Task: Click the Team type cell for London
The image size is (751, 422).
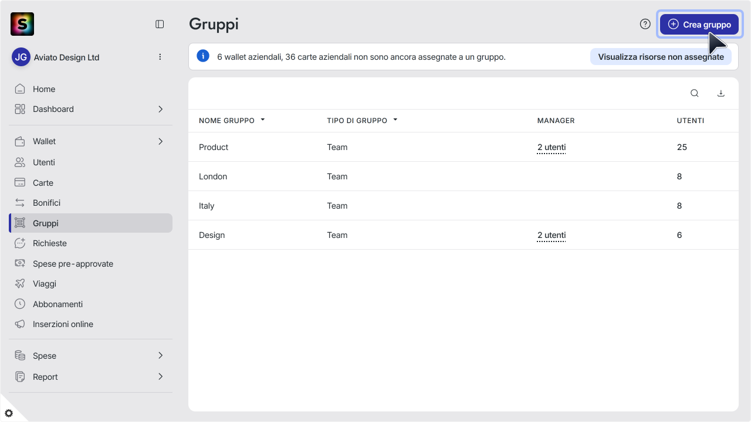Action: pos(337,176)
